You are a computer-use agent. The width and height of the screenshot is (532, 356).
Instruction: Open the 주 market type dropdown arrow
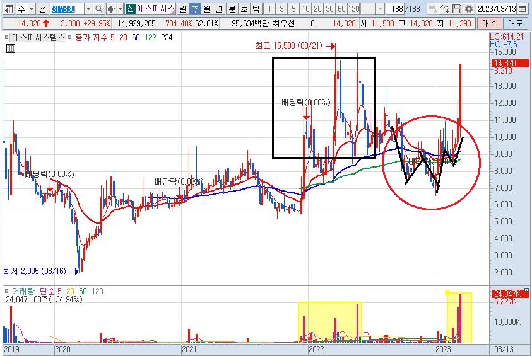pyautogui.click(x=31, y=9)
